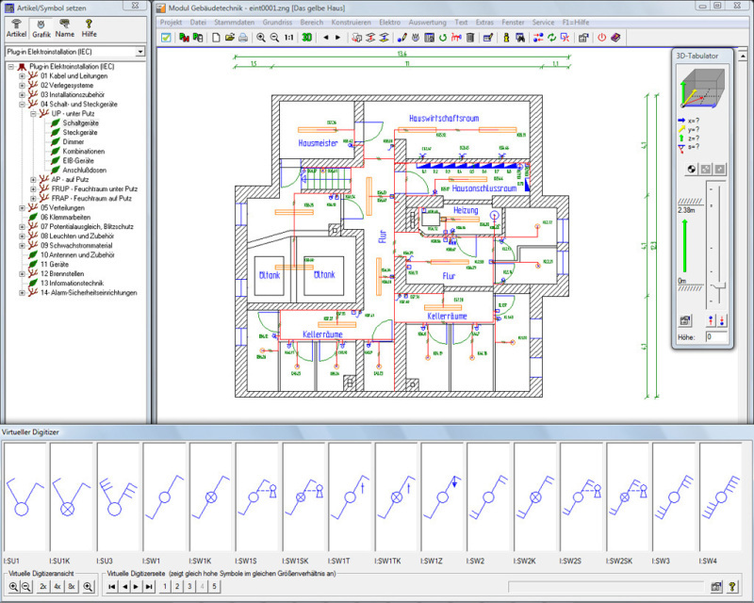This screenshot has width=754, height=603.
Task: Click the settings icon in 3D-Tabulator bottom
Action: click(685, 320)
